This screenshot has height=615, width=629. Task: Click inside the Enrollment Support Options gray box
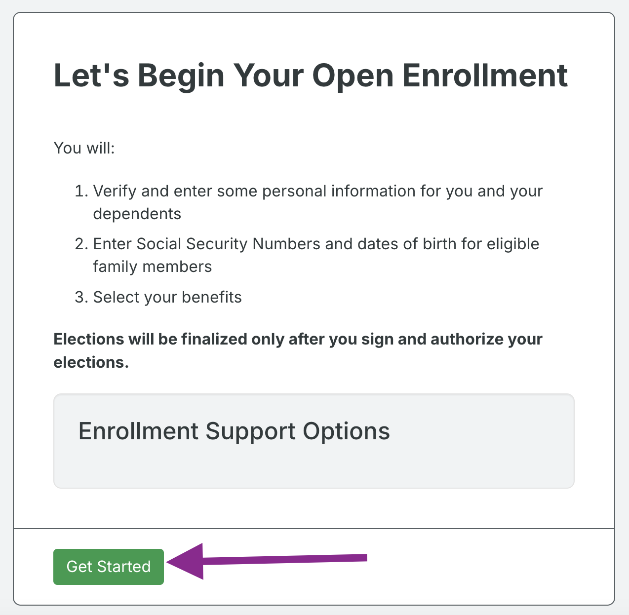tap(313, 464)
